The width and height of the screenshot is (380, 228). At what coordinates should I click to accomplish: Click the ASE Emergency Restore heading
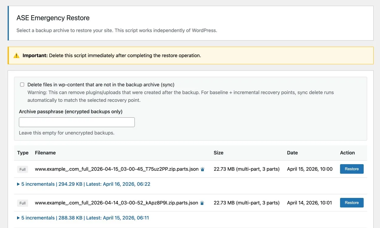pos(53,18)
